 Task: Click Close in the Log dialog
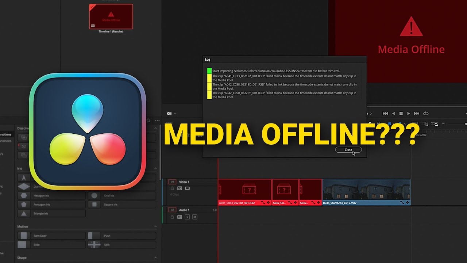[348, 150]
